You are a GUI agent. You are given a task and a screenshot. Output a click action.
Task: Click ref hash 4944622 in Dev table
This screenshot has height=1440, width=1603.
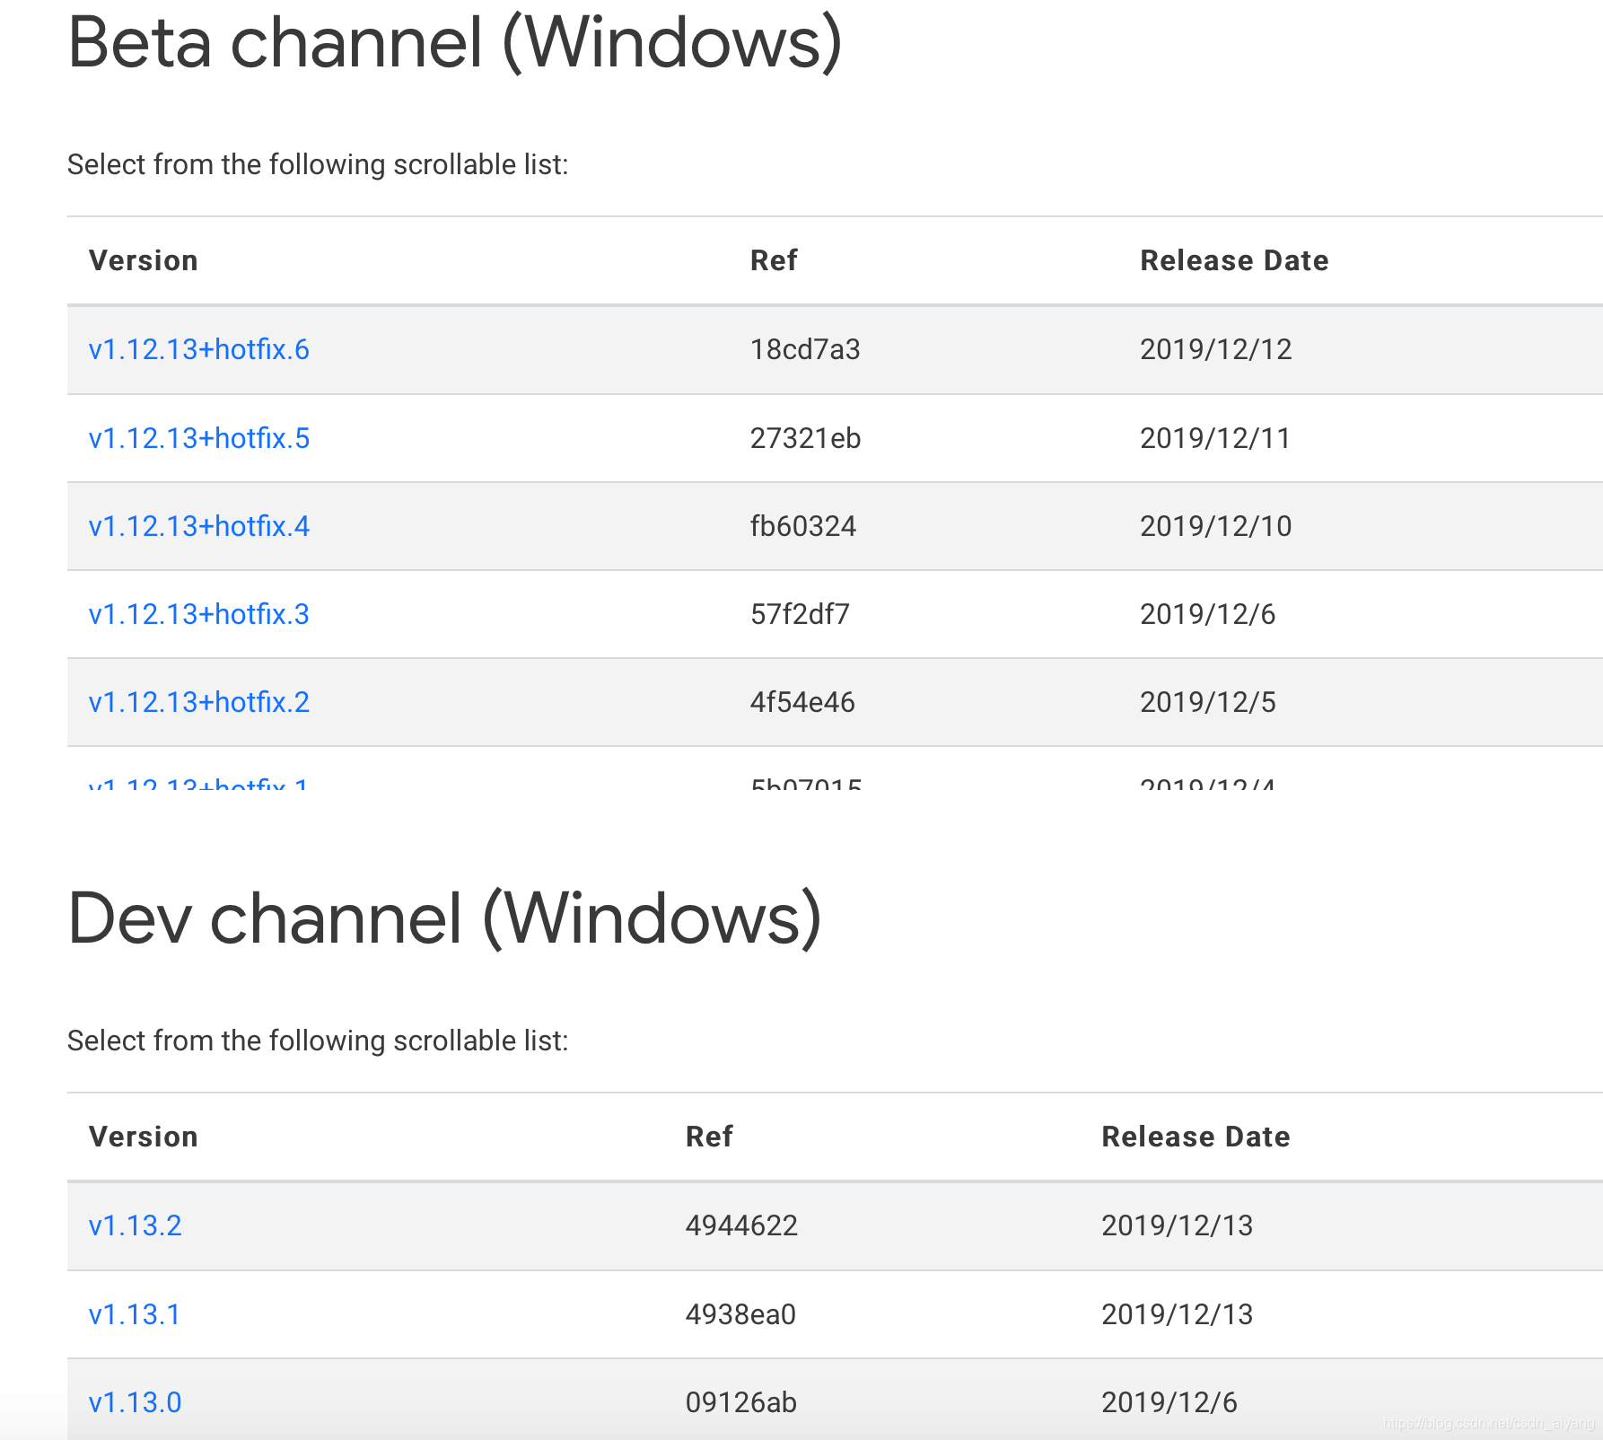click(x=741, y=1225)
